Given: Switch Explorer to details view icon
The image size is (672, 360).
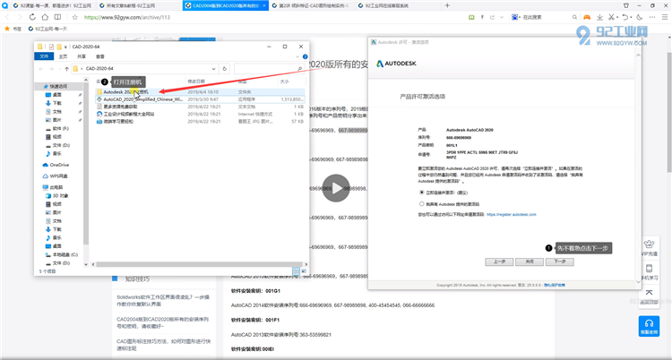Looking at the screenshot, I should 296,270.
